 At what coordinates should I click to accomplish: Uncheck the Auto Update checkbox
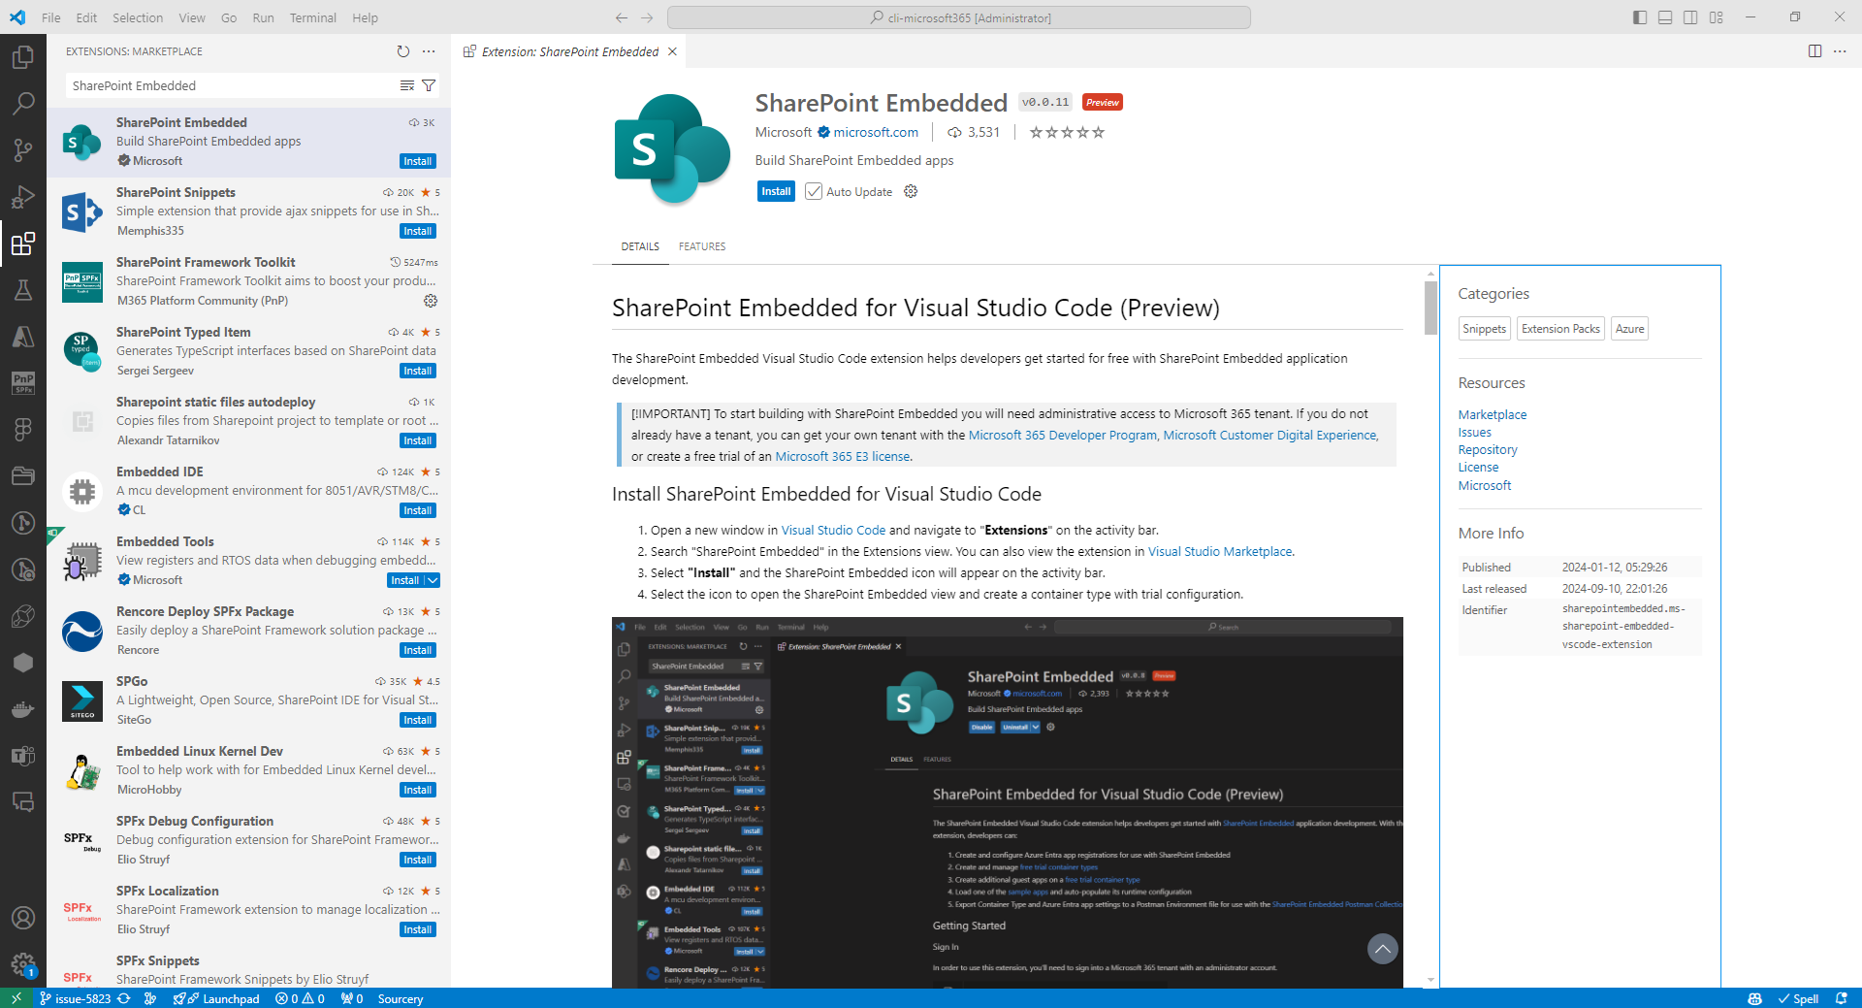[814, 191]
